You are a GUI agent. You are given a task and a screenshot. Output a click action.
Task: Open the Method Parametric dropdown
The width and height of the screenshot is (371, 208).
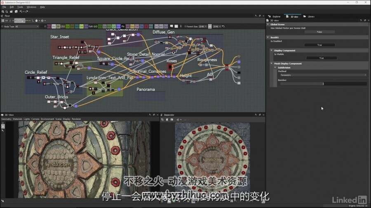click(323, 75)
